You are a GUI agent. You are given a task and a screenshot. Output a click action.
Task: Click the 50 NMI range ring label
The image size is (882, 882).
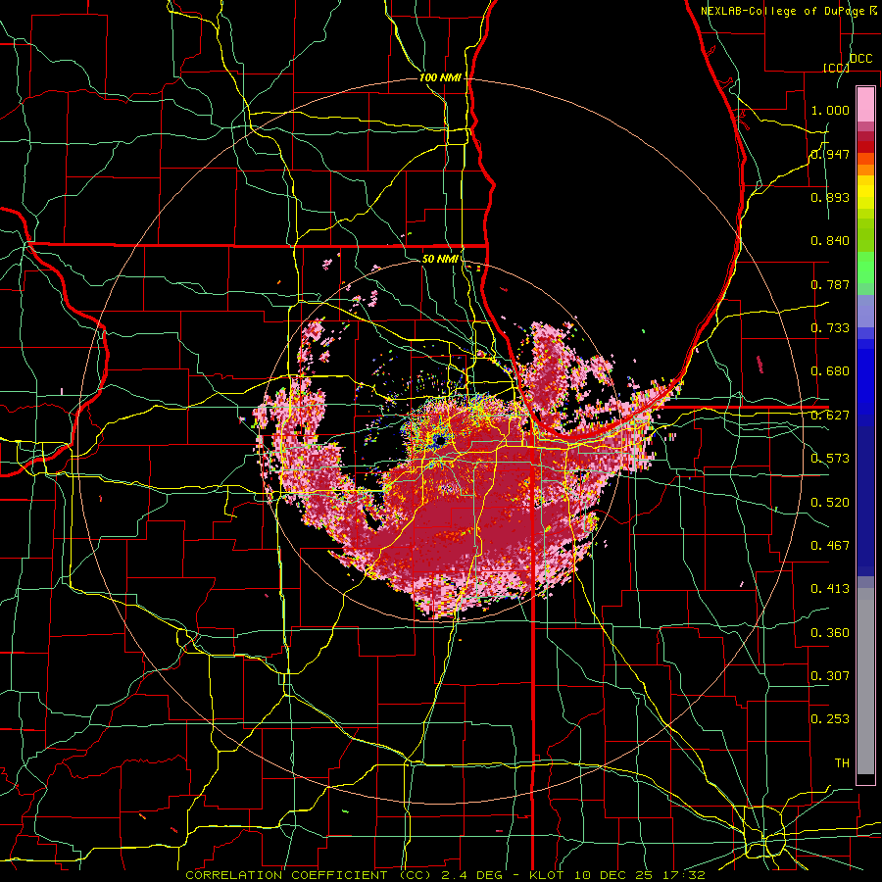pos(440,259)
